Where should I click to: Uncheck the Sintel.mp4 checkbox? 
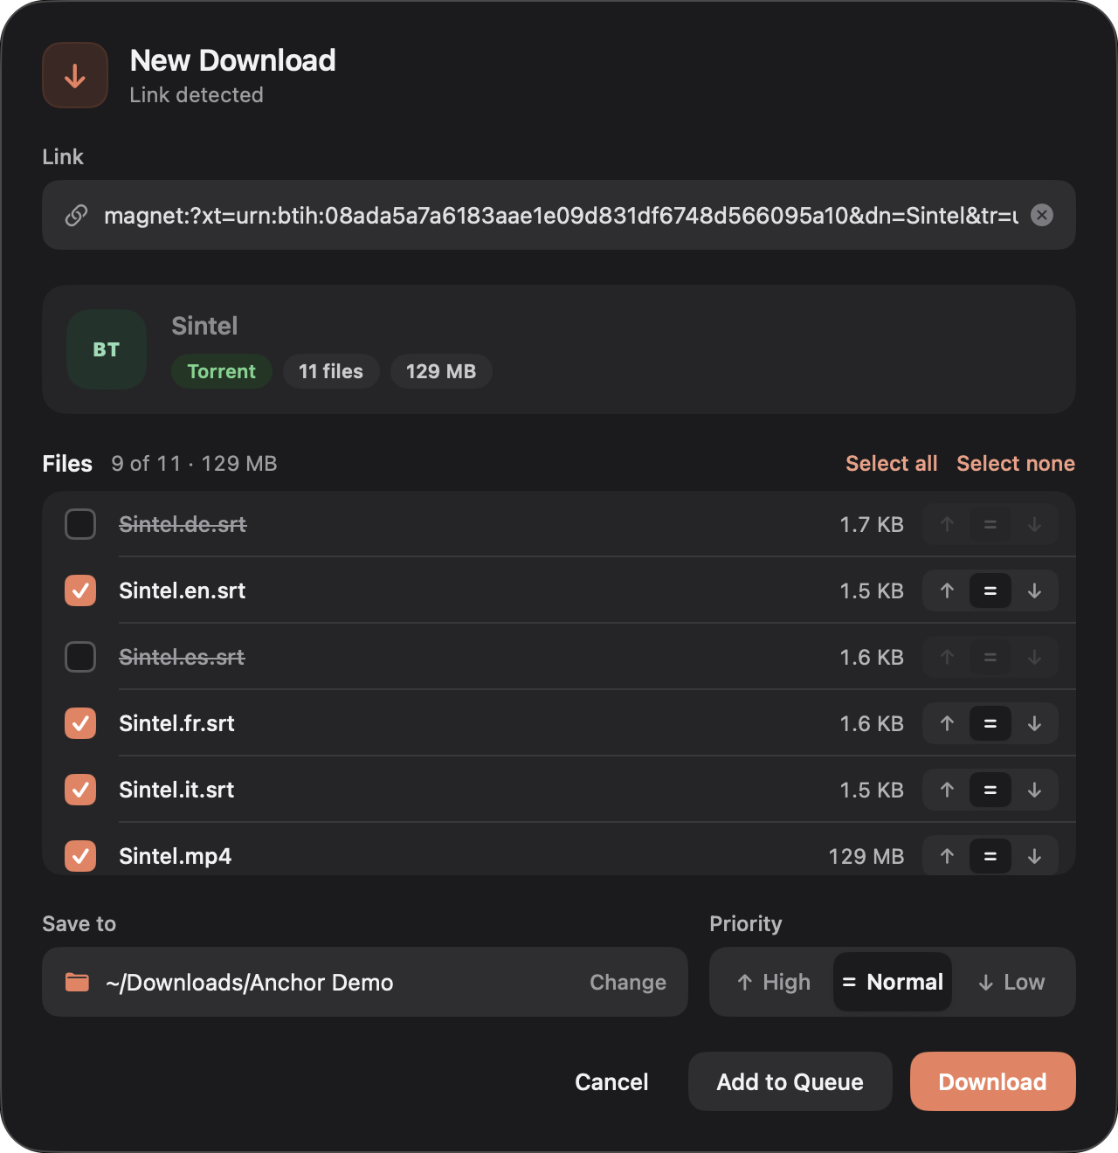[x=80, y=856]
